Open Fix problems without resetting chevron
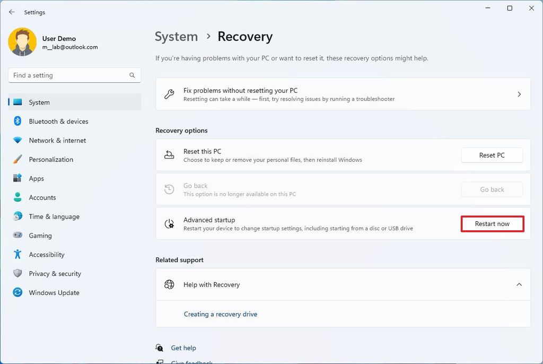The width and height of the screenshot is (543, 364). [519, 94]
